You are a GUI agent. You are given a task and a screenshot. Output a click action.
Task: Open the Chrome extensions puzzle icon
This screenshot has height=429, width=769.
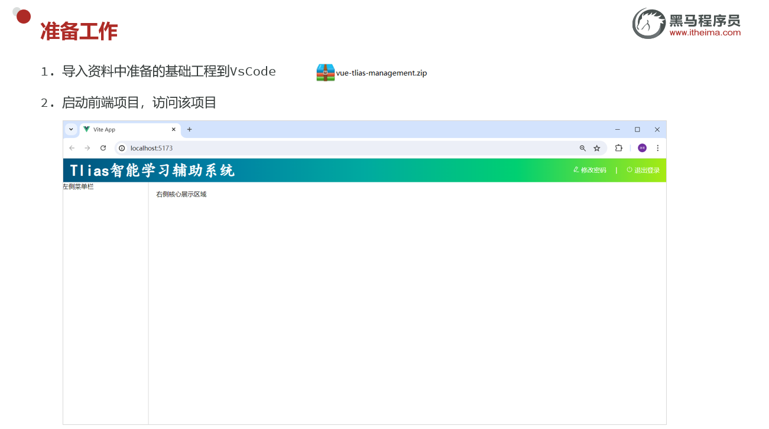[x=619, y=148]
